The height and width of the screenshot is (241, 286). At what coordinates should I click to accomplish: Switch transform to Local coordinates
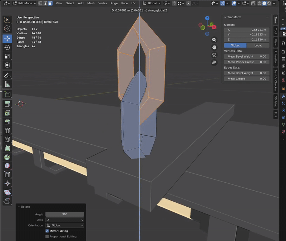pyautogui.click(x=258, y=45)
